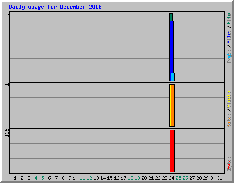Click day label 2 on x-axis
This screenshot has height=183, width=234.
[x=22, y=178]
